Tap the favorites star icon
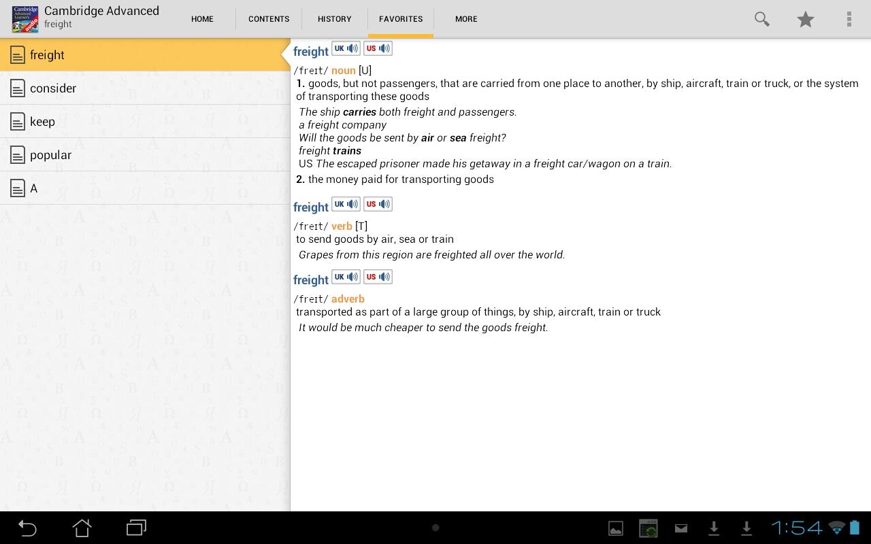 coord(806,19)
